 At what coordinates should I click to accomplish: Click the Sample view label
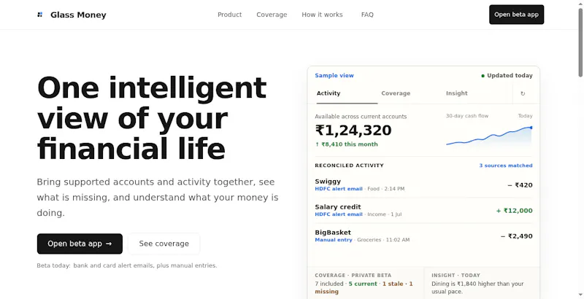pos(334,76)
